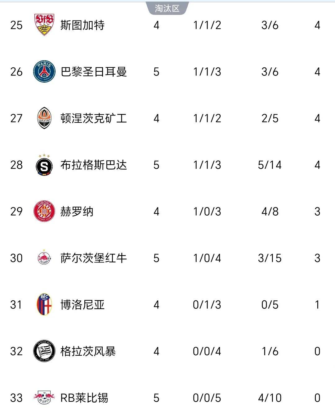Click the Sparta Prague logo

click(44, 165)
